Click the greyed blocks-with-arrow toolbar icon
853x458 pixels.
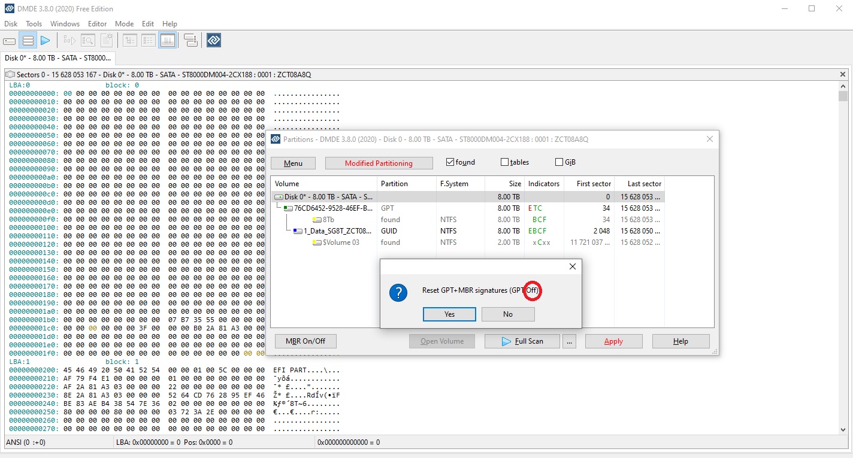tap(70, 41)
